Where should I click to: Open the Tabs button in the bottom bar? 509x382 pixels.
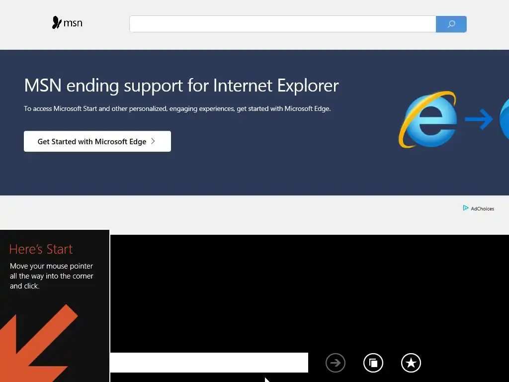click(x=373, y=363)
